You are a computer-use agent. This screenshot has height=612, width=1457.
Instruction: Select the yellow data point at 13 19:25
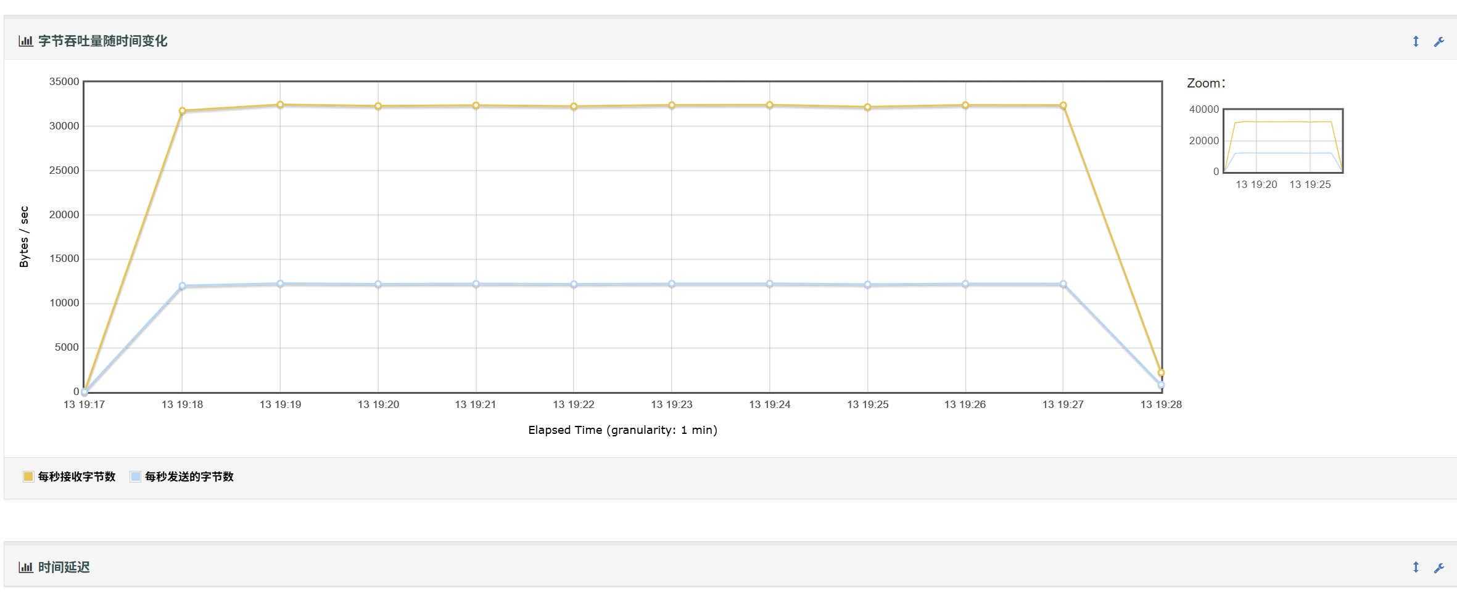pyautogui.click(x=867, y=107)
